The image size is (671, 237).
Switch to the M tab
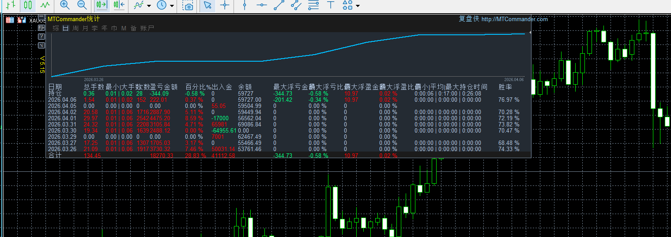pos(124,28)
